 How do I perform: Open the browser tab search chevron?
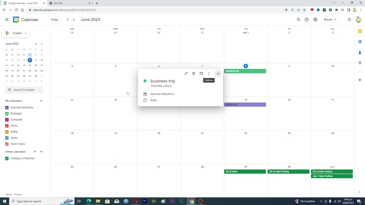pyautogui.click(x=334, y=3)
